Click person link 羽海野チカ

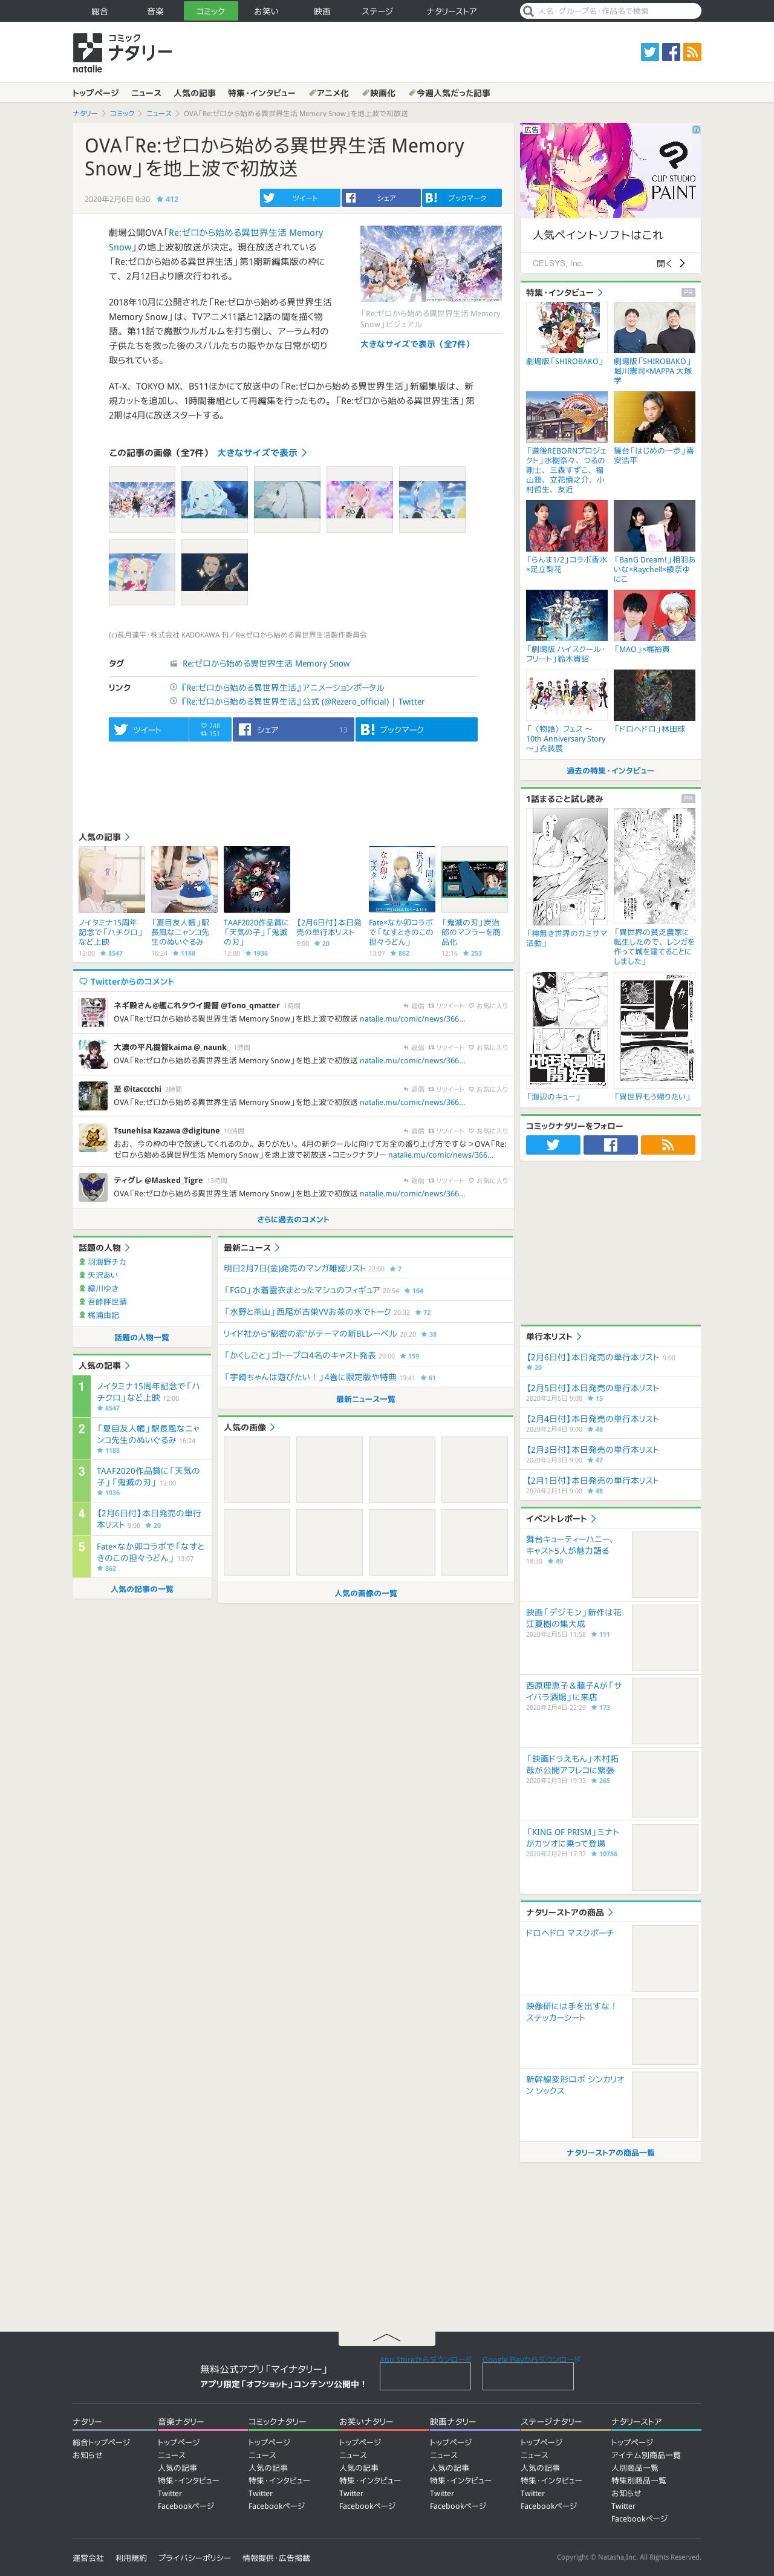pyautogui.click(x=106, y=1262)
